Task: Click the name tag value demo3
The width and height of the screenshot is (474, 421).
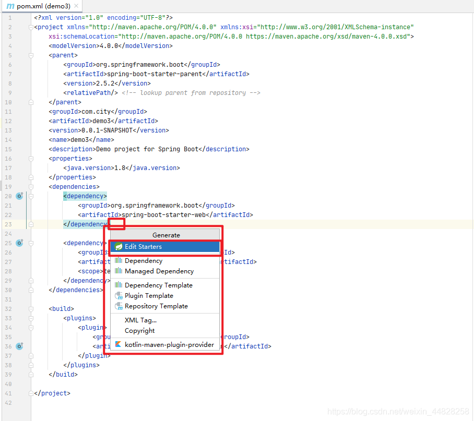Action: [79, 139]
